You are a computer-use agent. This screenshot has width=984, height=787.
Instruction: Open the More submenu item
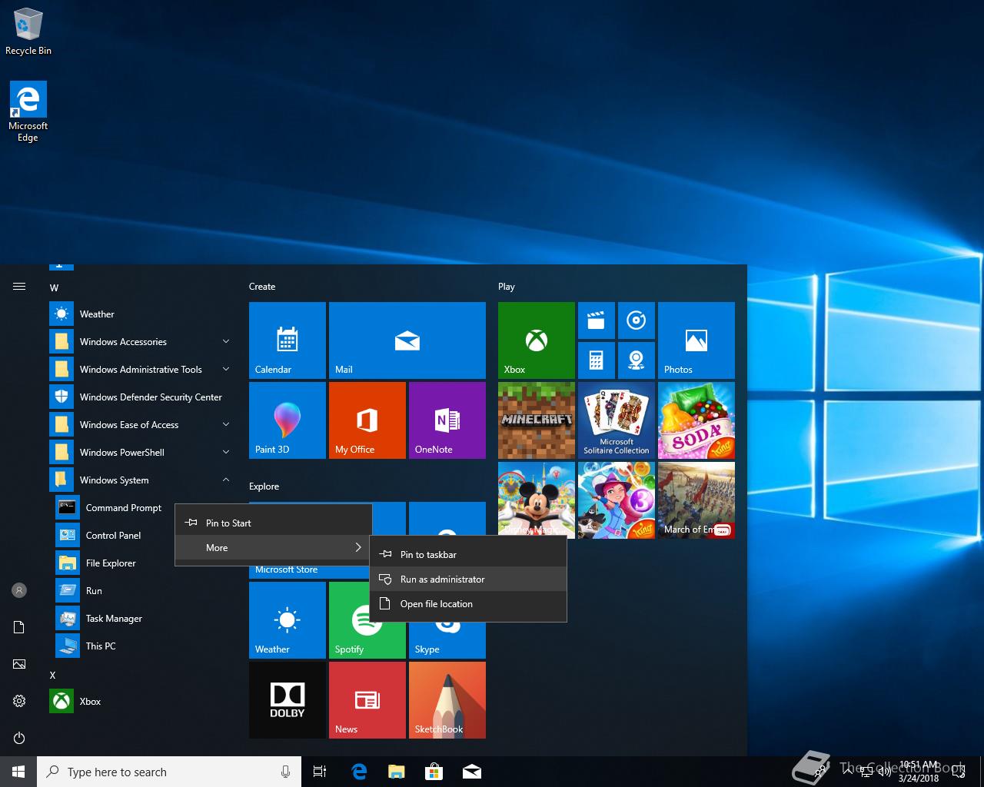pyautogui.click(x=274, y=547)
